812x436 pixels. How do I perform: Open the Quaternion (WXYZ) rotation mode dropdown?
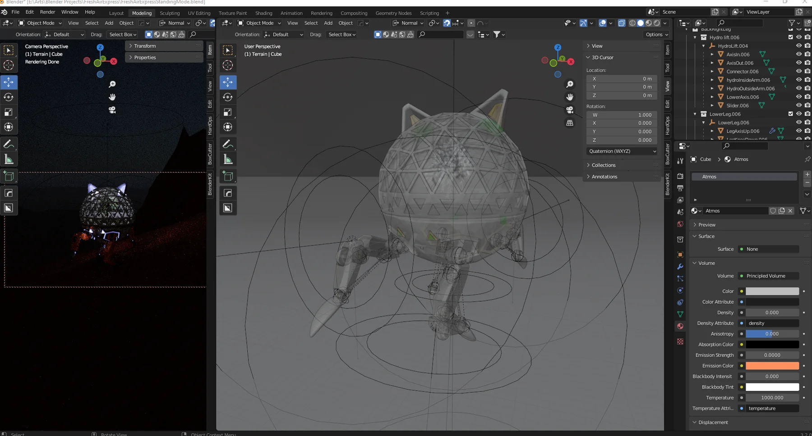[x=622, y=151]
